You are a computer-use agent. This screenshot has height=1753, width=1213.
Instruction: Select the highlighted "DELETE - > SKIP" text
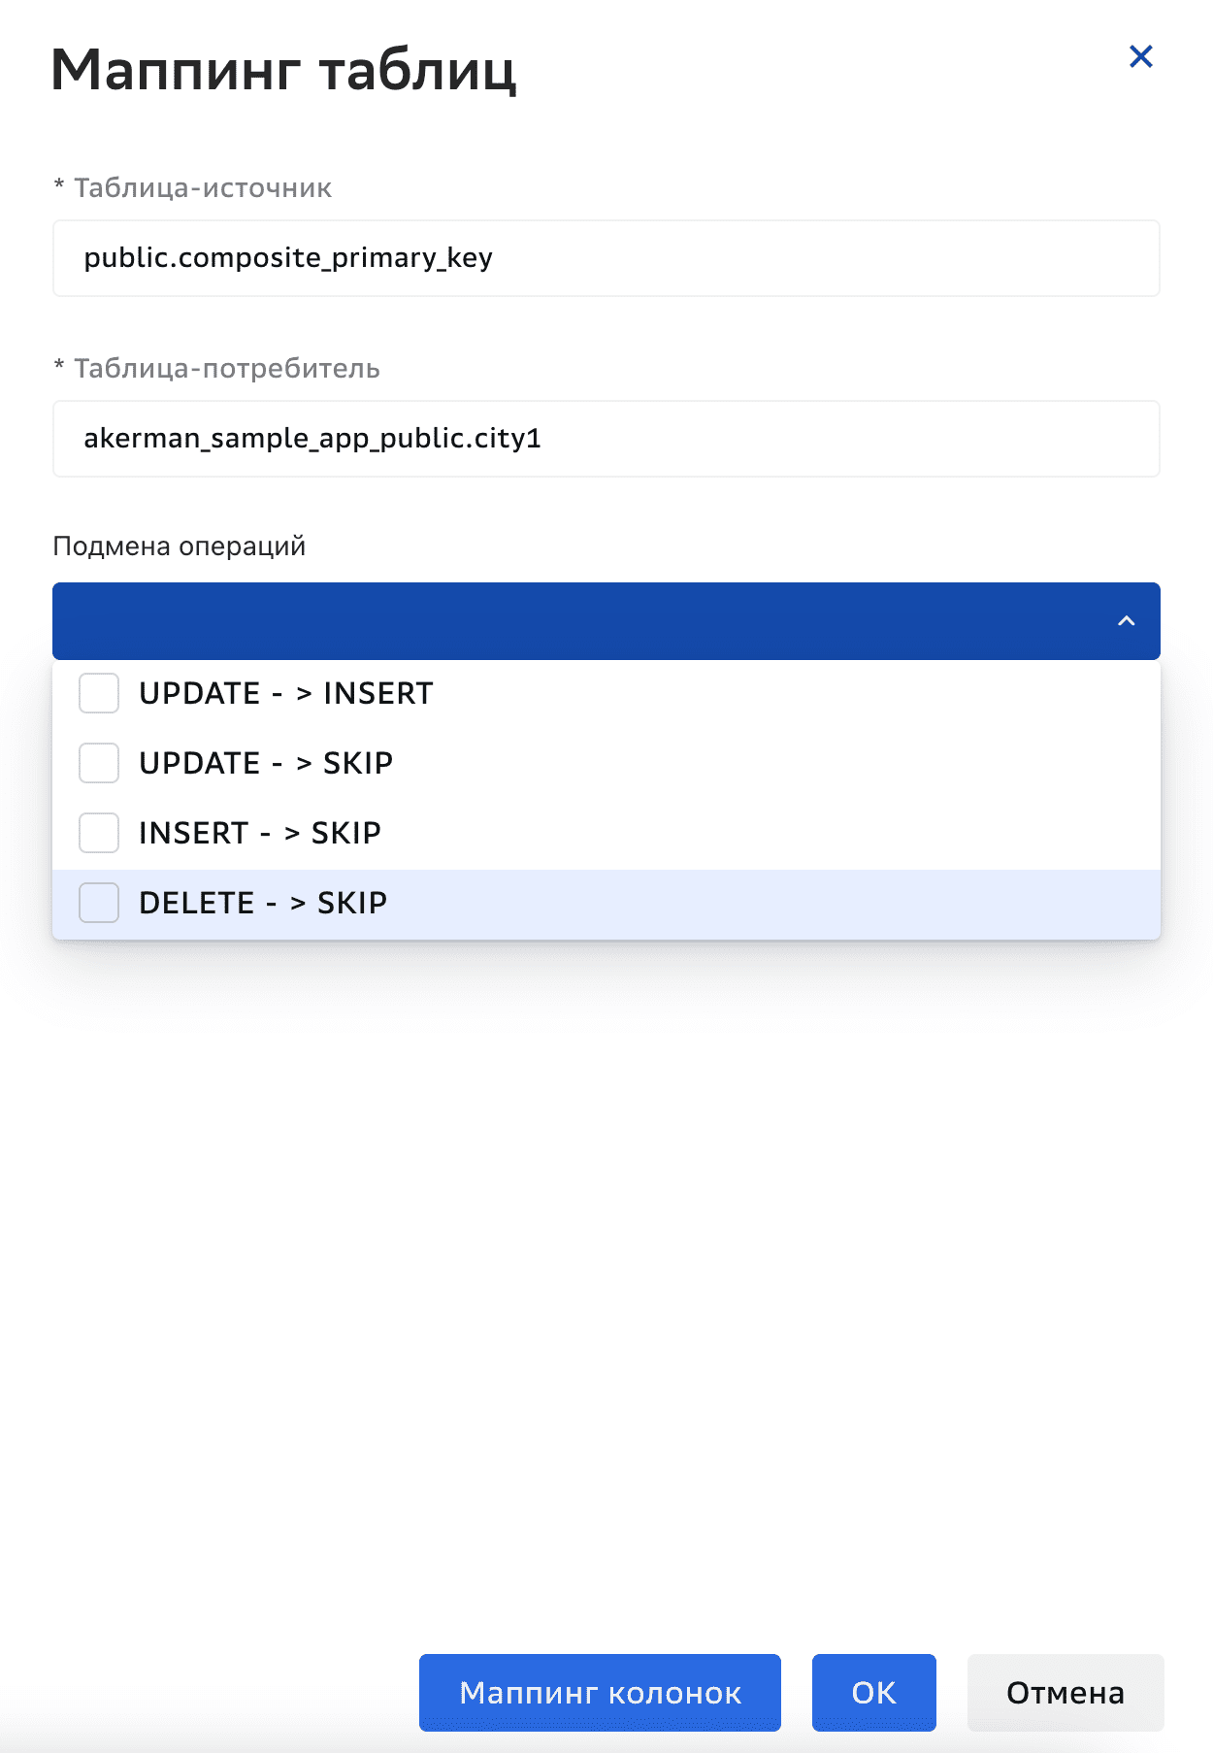coord(263,903)
